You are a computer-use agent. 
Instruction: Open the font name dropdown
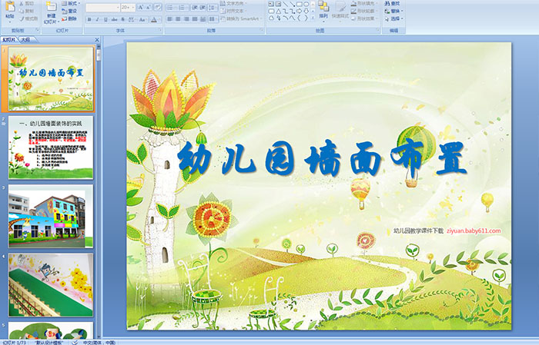click(118, 8)
